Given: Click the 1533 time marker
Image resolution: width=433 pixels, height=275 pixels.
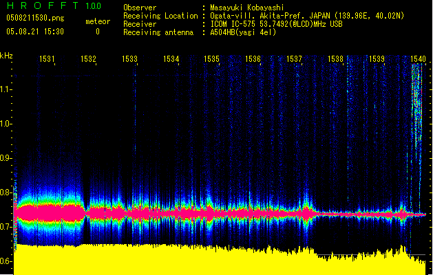Looking at the screenshot, I should pos(129,59).
